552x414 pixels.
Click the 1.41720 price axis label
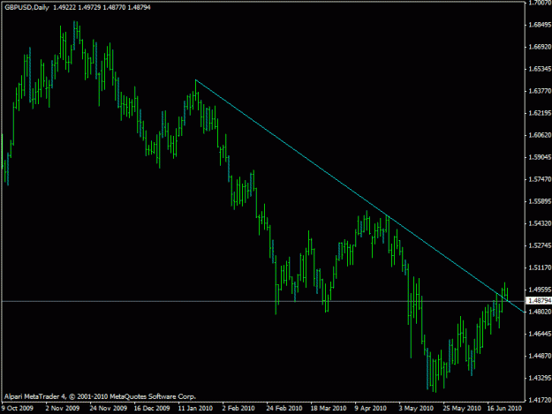[x=540, y=400]
